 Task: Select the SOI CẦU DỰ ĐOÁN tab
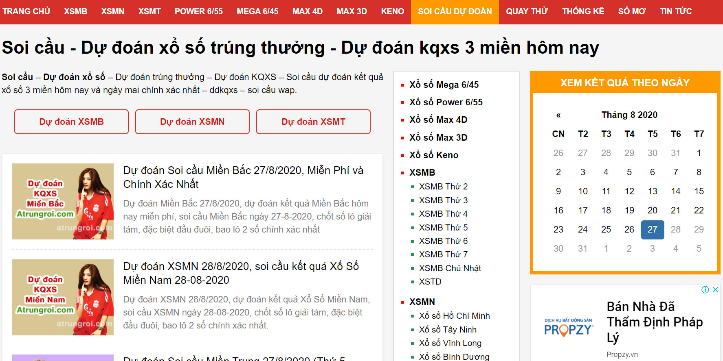point(455,11)
